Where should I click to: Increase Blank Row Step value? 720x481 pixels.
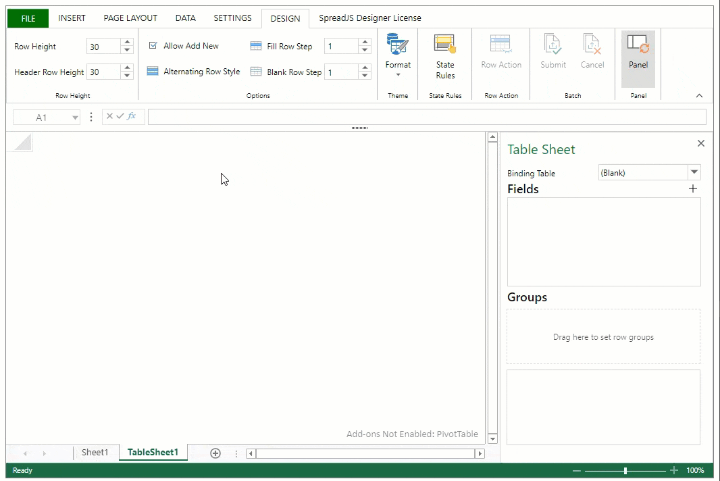365,68
